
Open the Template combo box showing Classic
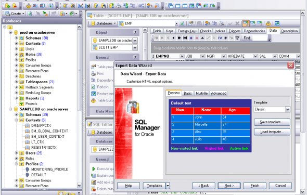coord(287,109)
